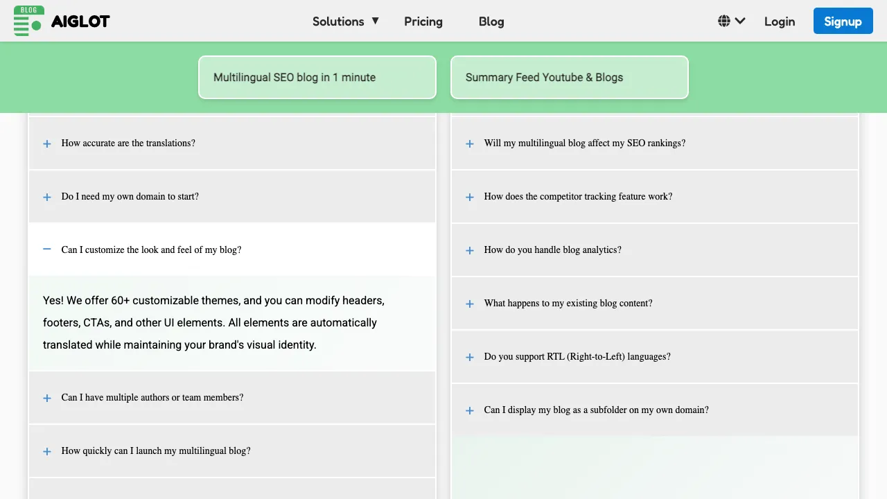
Task: Expand 'Can I have multiple authors' question
Action: point(152,398)
